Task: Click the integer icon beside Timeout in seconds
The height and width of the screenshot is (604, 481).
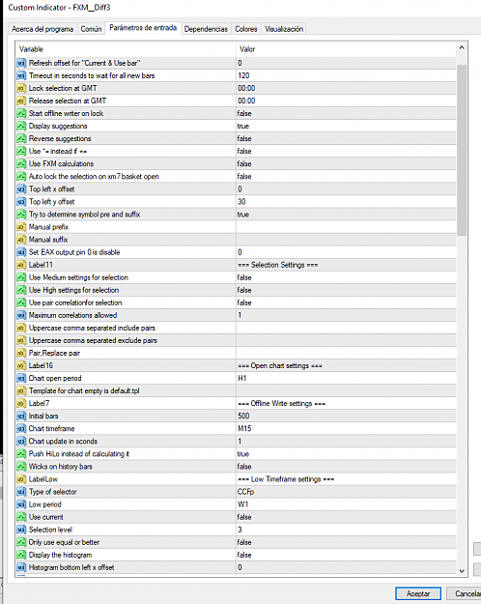Action: (x=21, y=75)
